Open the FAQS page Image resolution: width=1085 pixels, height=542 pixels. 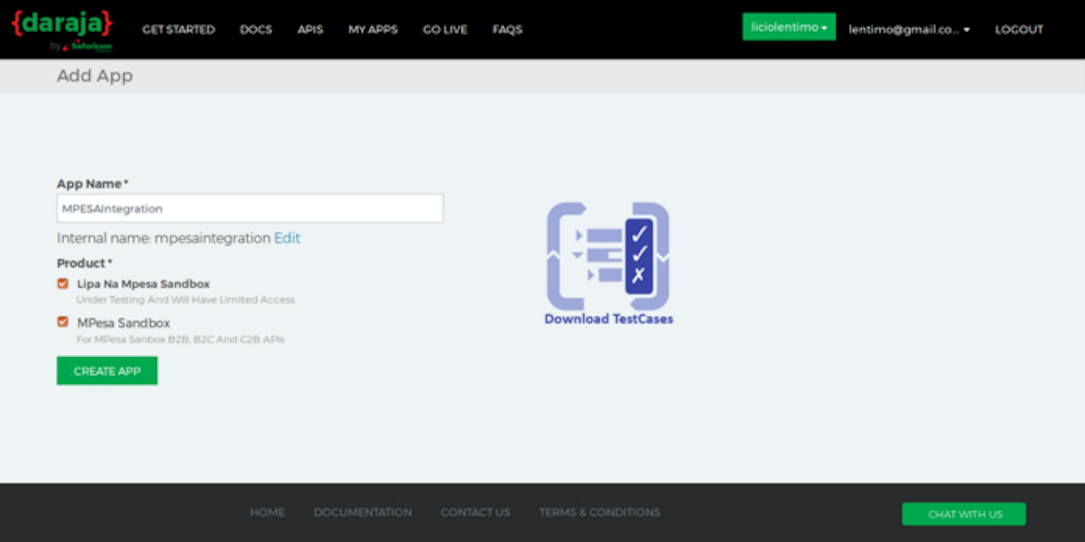pyautogui.click(x=507, y=29)
